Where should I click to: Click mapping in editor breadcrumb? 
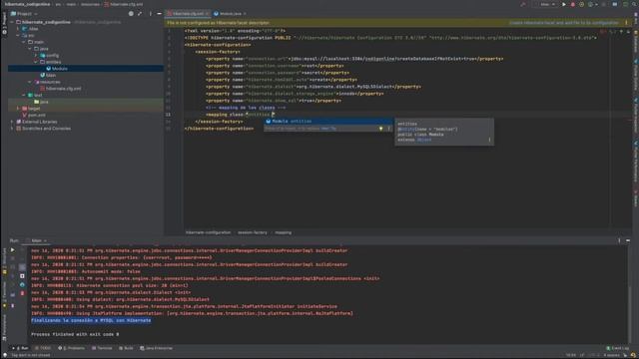(x=283, y=232)
